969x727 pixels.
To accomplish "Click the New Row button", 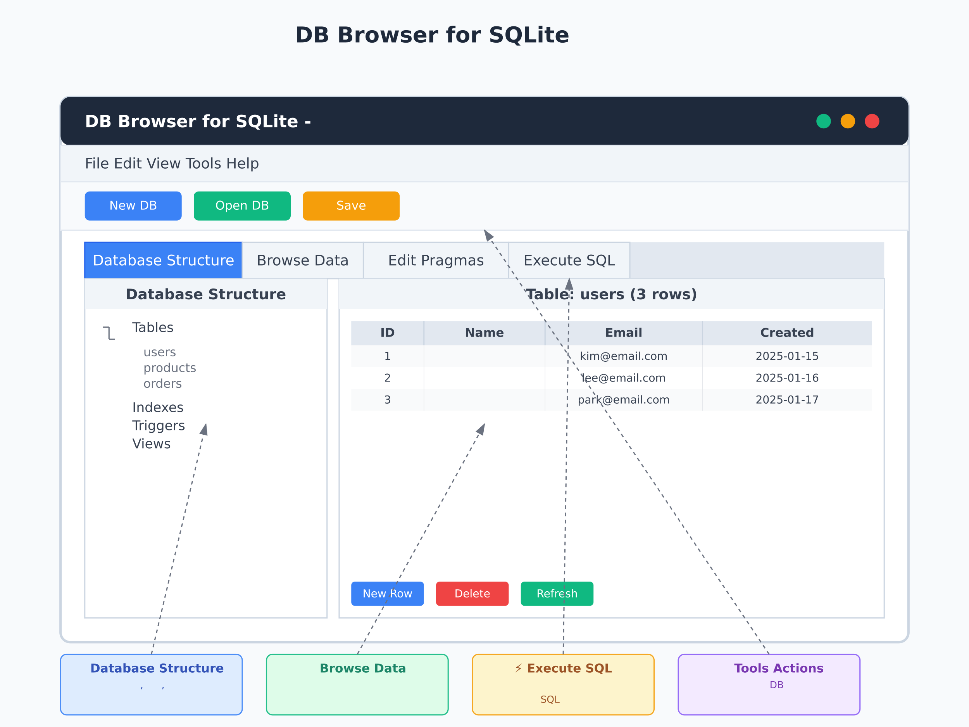I will [x=387, y=593].
